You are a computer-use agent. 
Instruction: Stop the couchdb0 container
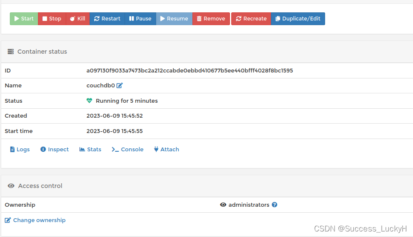[52, 19]
